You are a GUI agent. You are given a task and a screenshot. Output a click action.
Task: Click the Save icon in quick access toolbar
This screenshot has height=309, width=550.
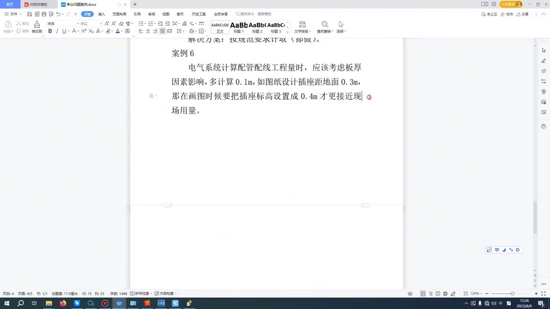[x=30, y=14]
